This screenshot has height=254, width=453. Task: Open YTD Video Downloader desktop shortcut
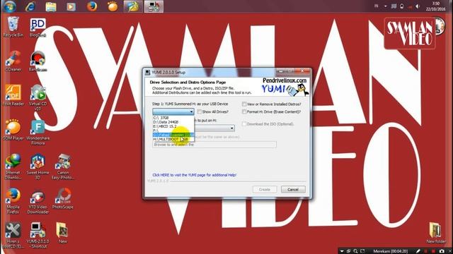tap(38, 202)
